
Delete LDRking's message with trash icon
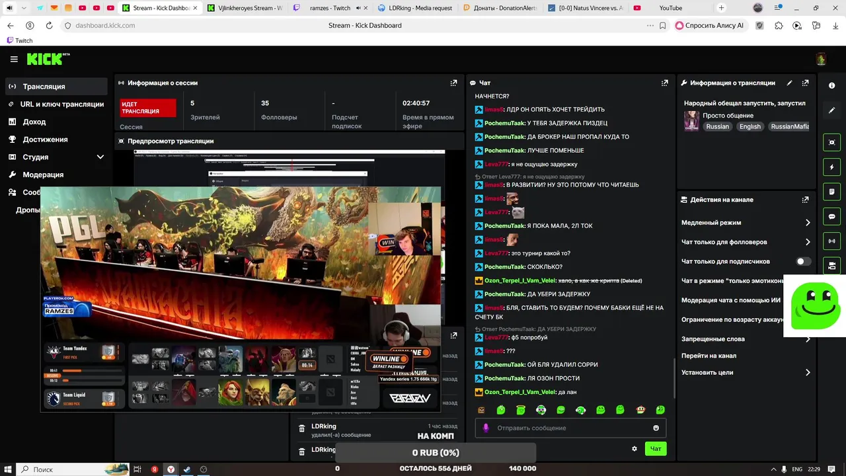pyautogui.click(x=301, y=429)
